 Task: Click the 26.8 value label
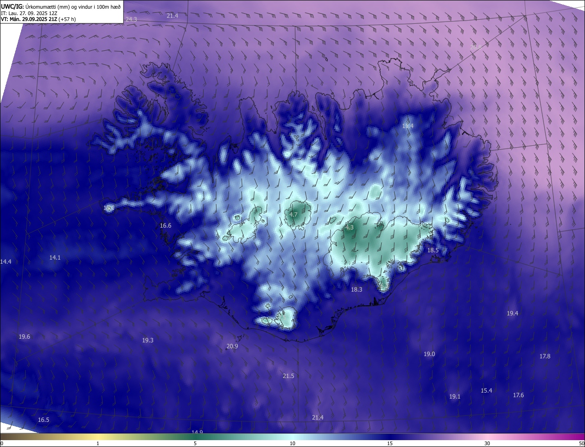pos(476,48)
